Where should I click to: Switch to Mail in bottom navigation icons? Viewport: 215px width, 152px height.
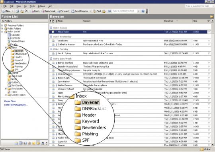[16, 143]
